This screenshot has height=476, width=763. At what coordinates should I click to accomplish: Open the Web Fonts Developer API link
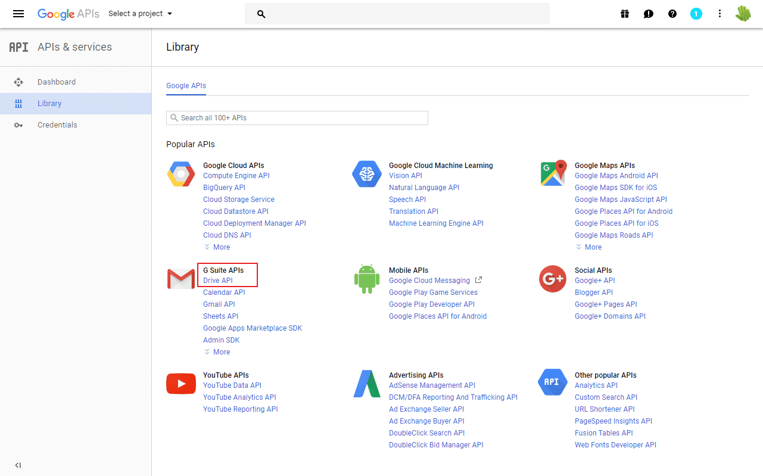point(616,445)
